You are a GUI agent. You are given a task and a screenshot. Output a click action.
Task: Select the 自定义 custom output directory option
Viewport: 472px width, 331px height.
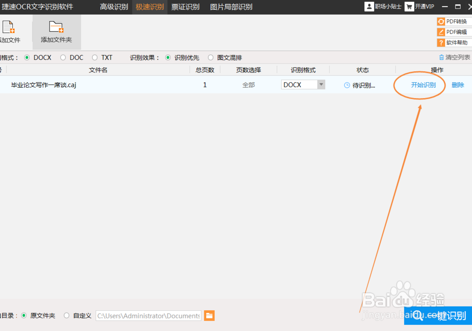(67, 315)
